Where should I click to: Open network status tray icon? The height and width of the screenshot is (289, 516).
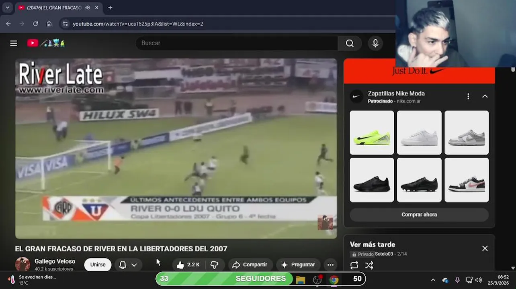click(469, 280)
